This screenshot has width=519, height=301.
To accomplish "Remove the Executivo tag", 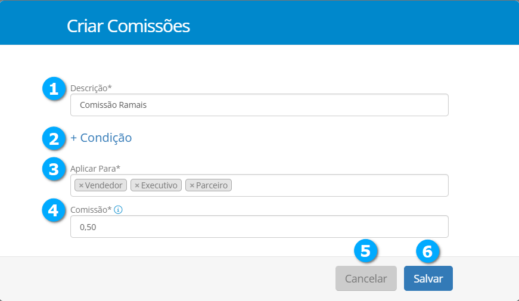I will [137, 186].
